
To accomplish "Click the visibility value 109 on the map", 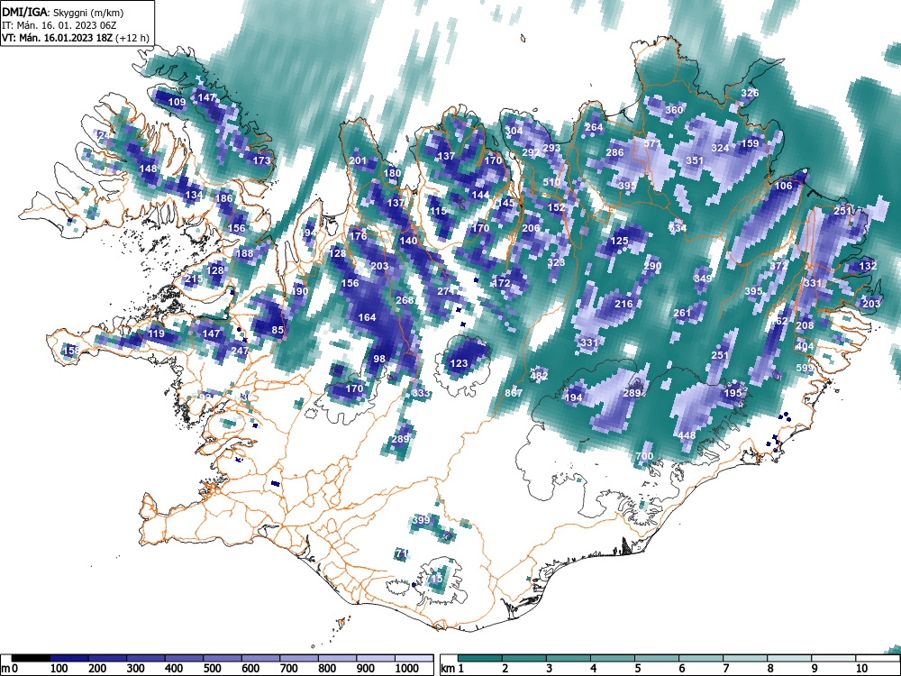I will pos(177,103).
